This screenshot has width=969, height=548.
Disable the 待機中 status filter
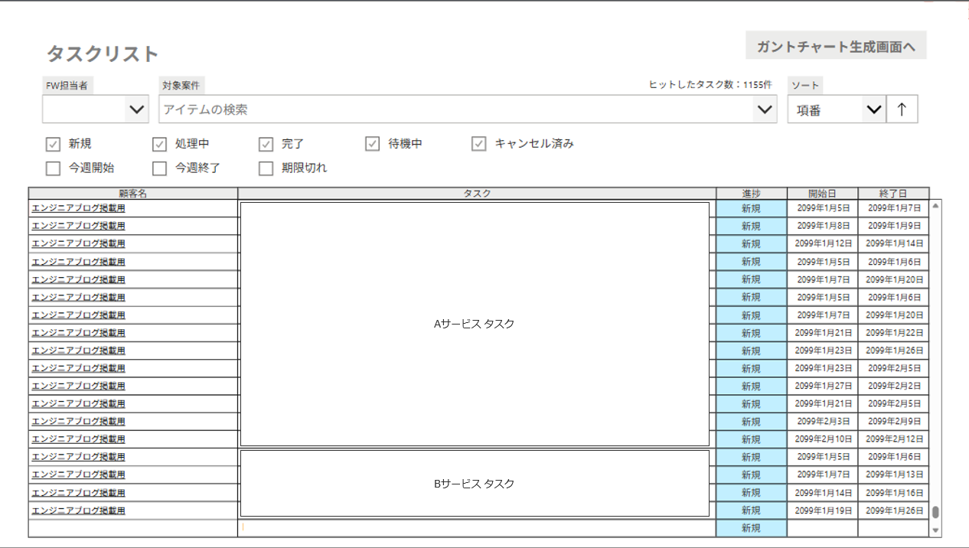click(372, 144)
